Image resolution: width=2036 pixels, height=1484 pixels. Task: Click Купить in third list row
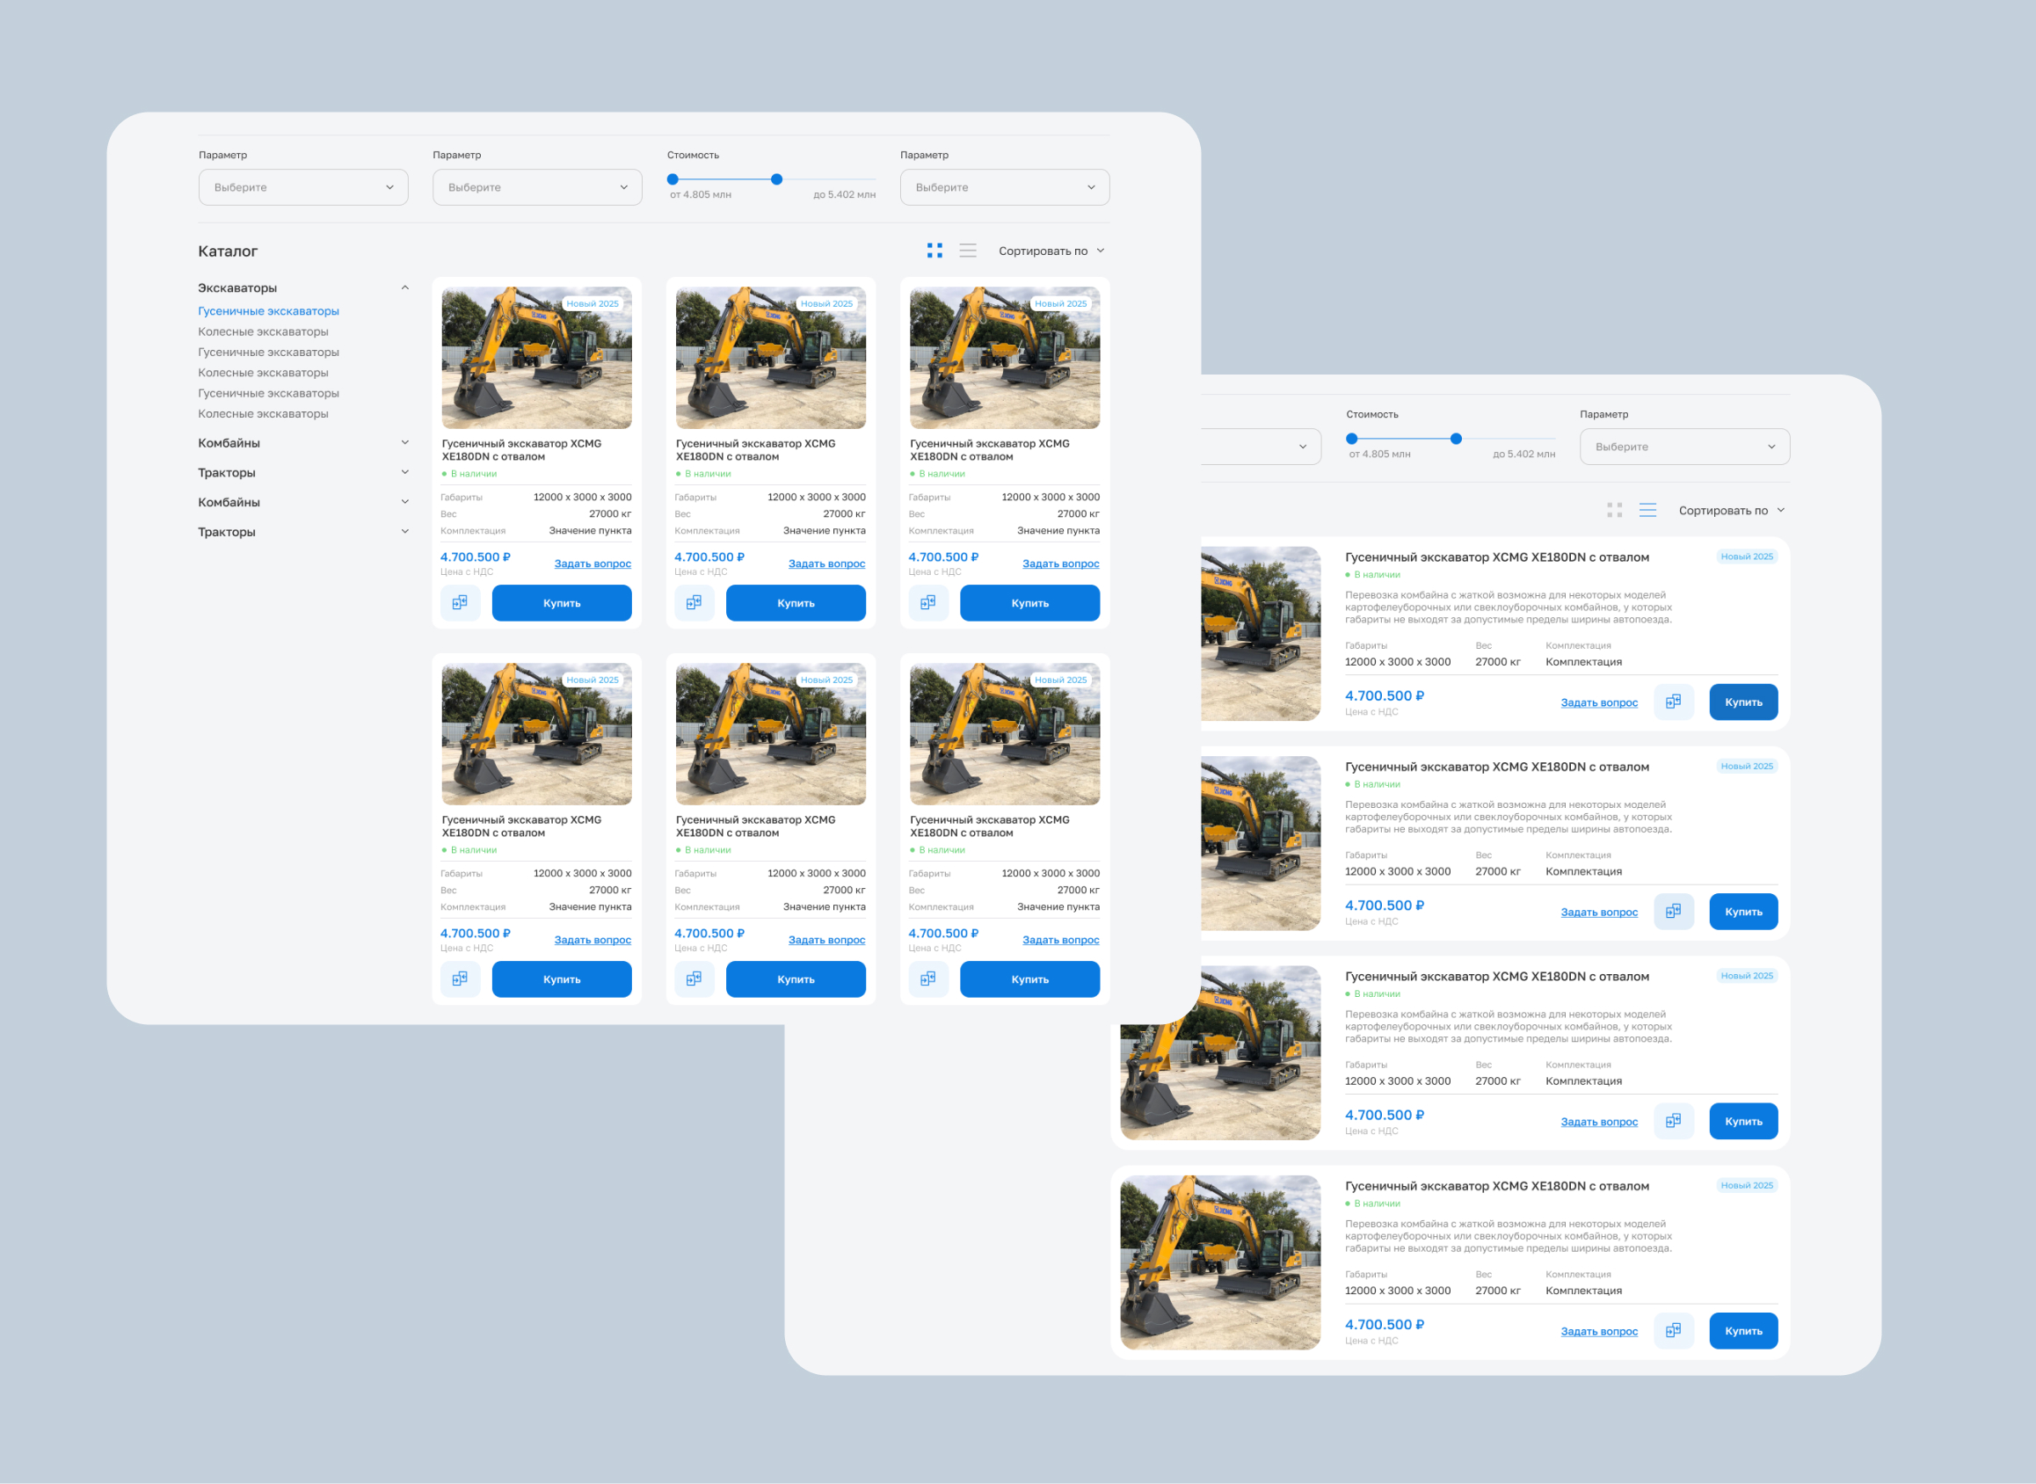tap(1743, 1121)
